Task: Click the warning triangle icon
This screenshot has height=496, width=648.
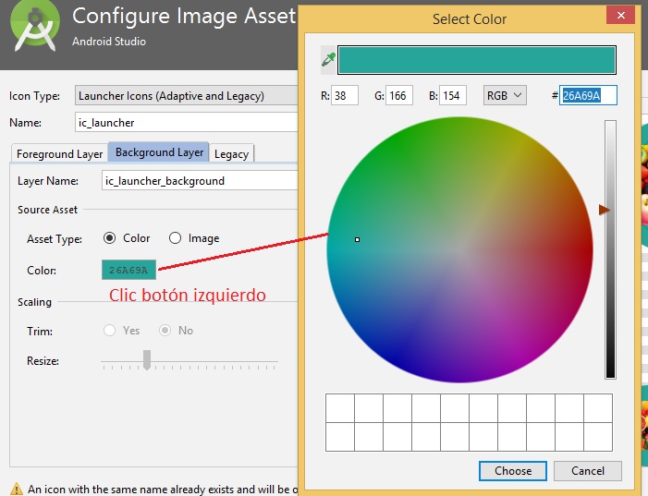Action: tap(16, 489)
